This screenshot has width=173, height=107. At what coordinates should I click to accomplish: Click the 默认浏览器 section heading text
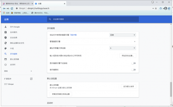coord(52,78)
